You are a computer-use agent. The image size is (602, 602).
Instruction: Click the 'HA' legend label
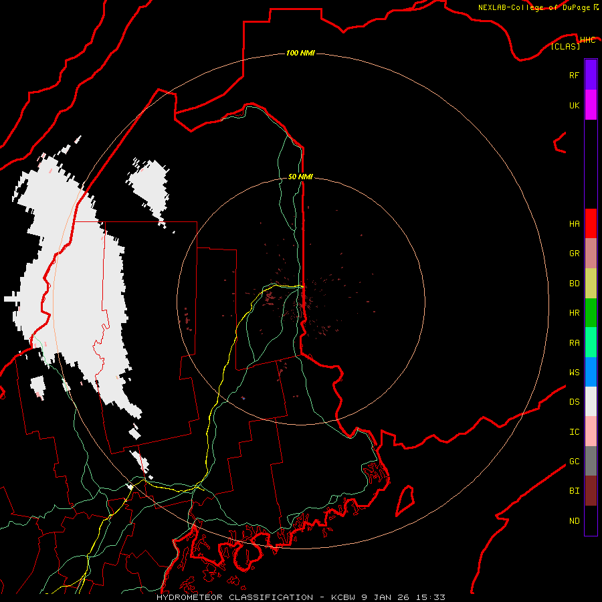(x=574, y=224)
